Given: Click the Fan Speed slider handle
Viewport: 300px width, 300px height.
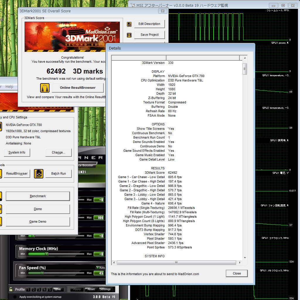Looking at the screenshot, I should tap(42, 273).
